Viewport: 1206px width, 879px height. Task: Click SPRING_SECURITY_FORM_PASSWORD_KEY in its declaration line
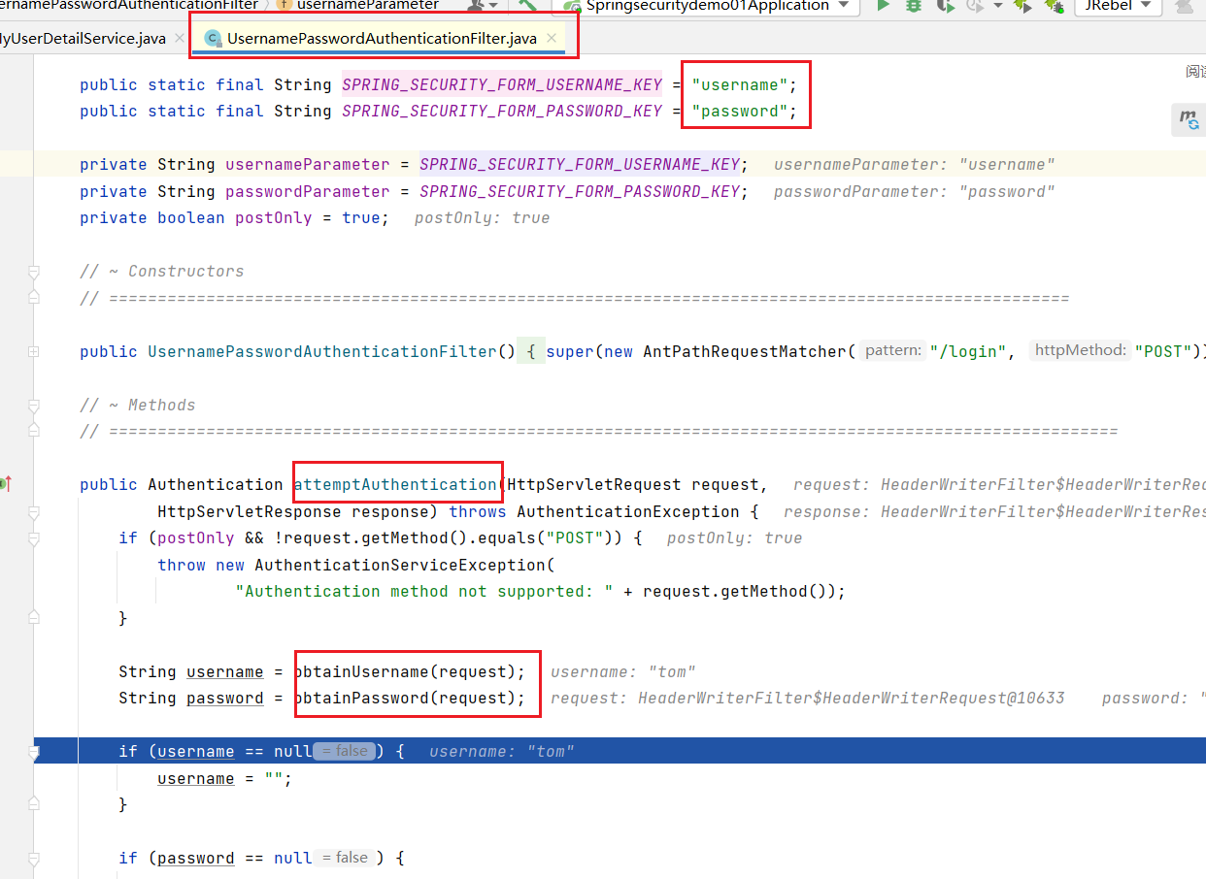click(x=502, y=111)
